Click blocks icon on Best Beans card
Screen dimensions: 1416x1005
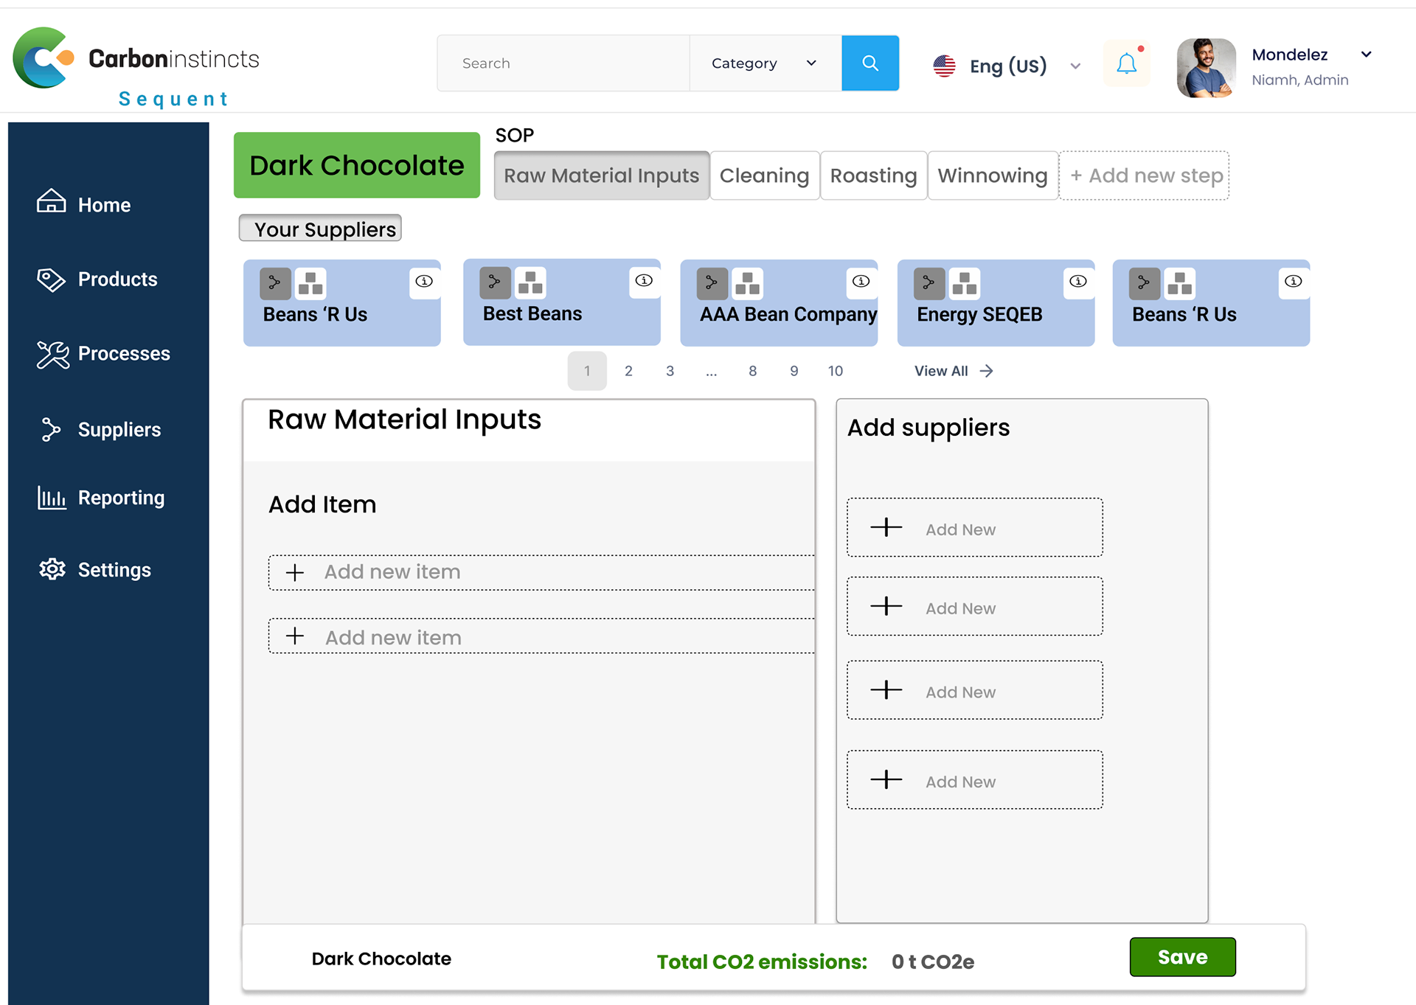pos(530,282)
